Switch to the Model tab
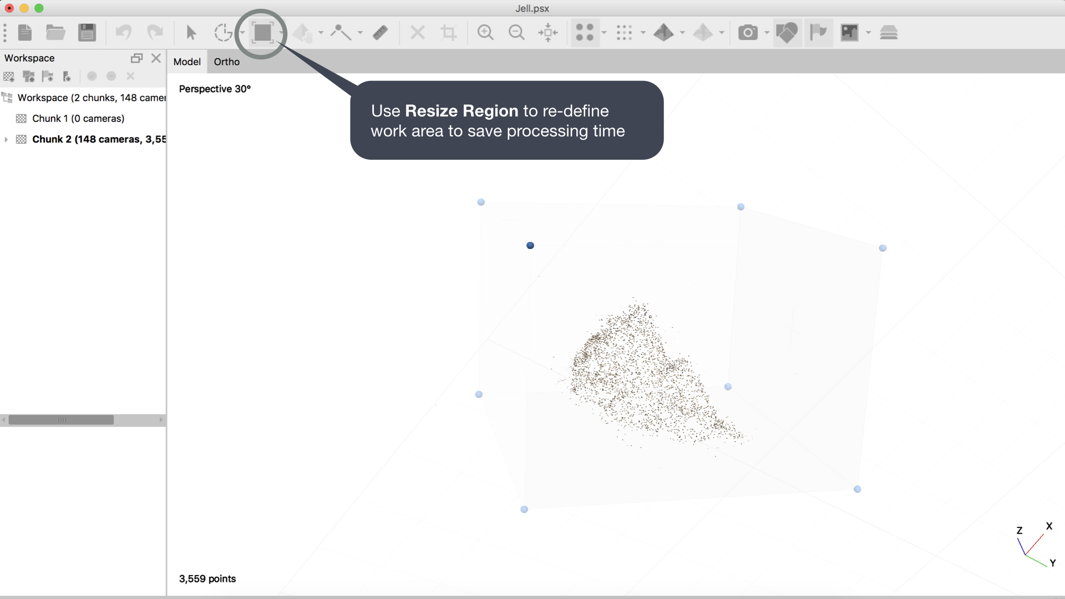1065x599 pixels. 187,62
